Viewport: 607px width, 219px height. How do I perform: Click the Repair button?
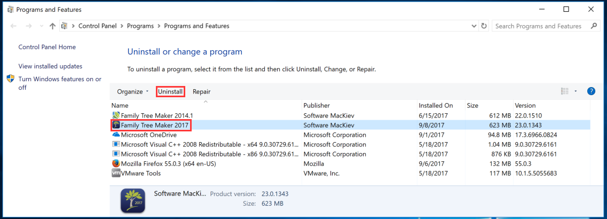pyautogui.click(x=202, y=92)
